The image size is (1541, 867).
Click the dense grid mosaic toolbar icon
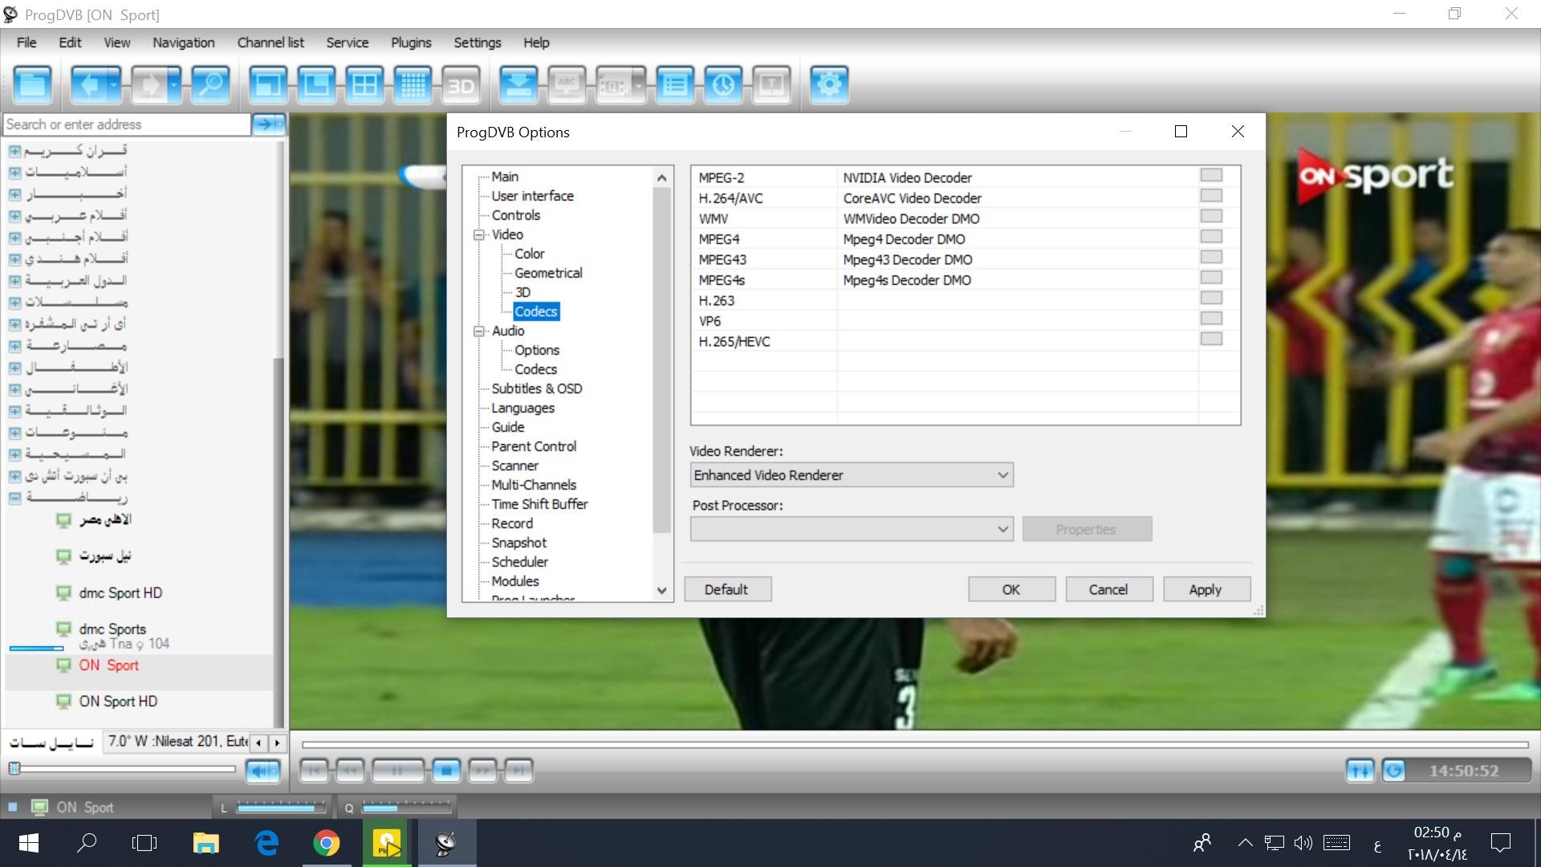pos(413,84)
